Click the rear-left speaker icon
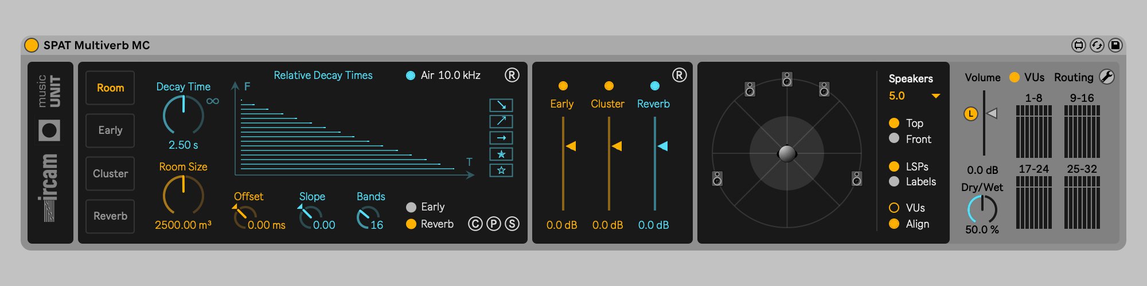 [717, 178]
